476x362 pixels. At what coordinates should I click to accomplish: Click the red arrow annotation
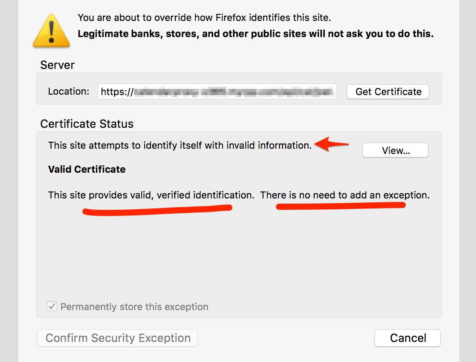tap(332, 145)
